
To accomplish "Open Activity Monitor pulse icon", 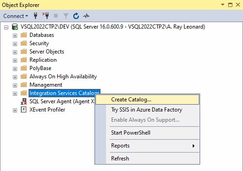I will 86,16.
